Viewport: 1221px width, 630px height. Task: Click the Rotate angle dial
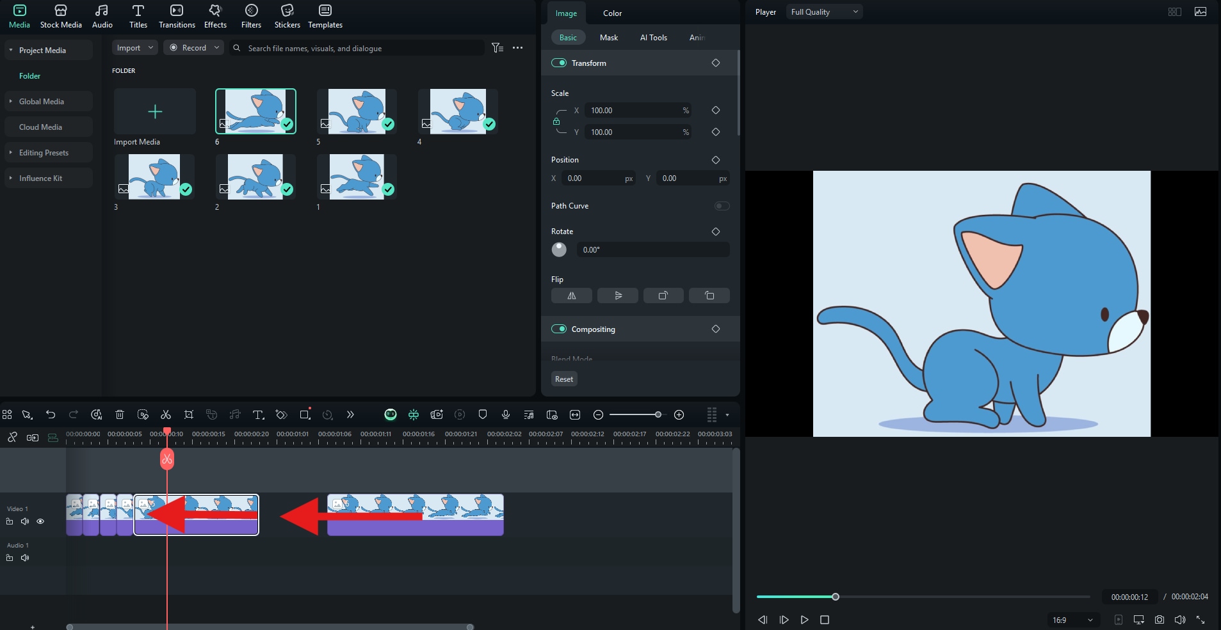click(x=559, y=249)
